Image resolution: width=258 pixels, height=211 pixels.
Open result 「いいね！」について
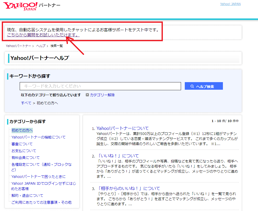coord(118,156)
